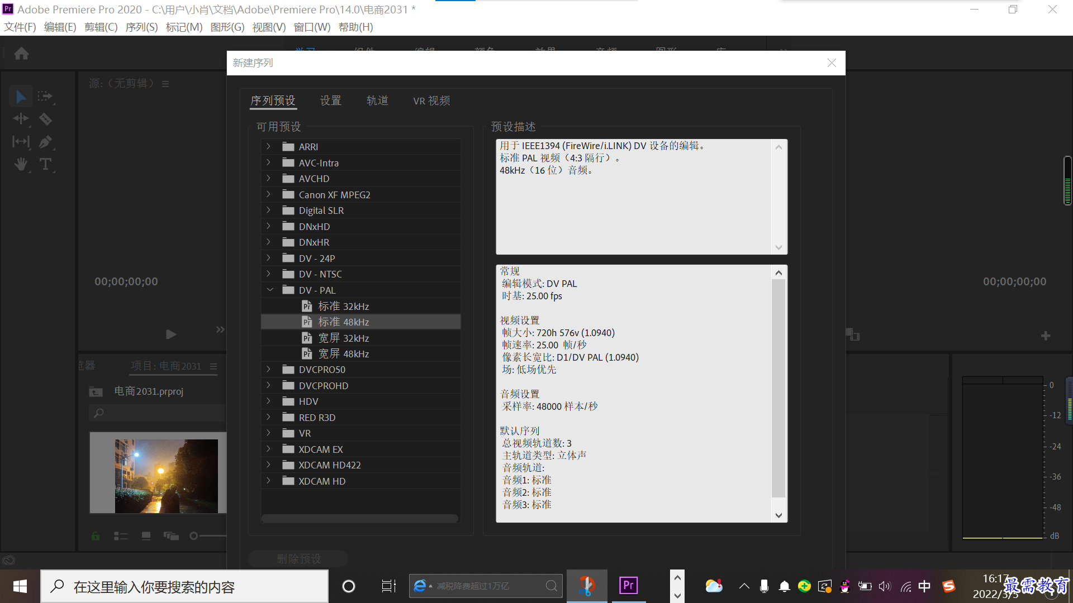
Task: Open the 窗口(W) menu
Action: point(312,27)
